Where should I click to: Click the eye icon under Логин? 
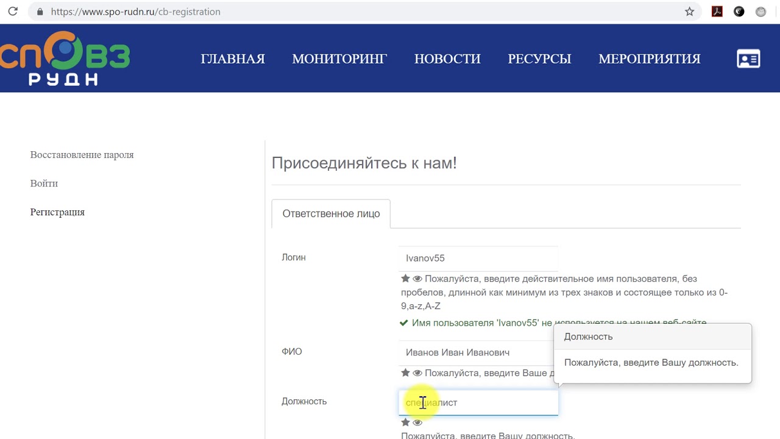[417, 279]
